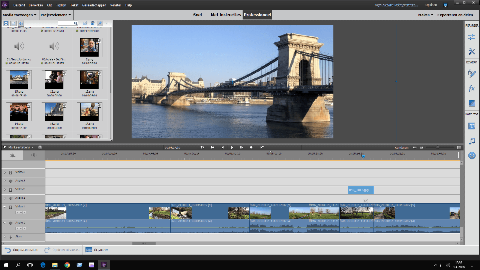The height and width of the screenshot is (270, 480).
Task: Toggle Video 2 track film icon
Action: click(x=10, y=190)
